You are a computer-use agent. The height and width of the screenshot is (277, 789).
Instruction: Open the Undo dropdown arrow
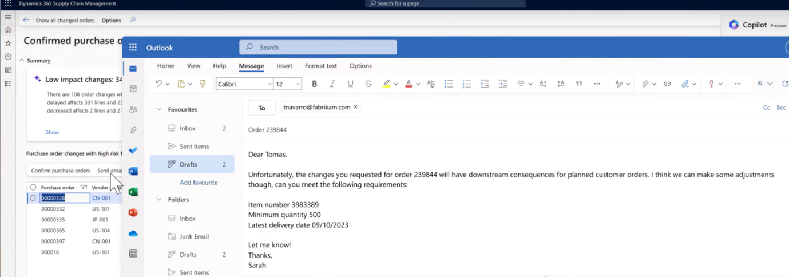click(168, 84)
